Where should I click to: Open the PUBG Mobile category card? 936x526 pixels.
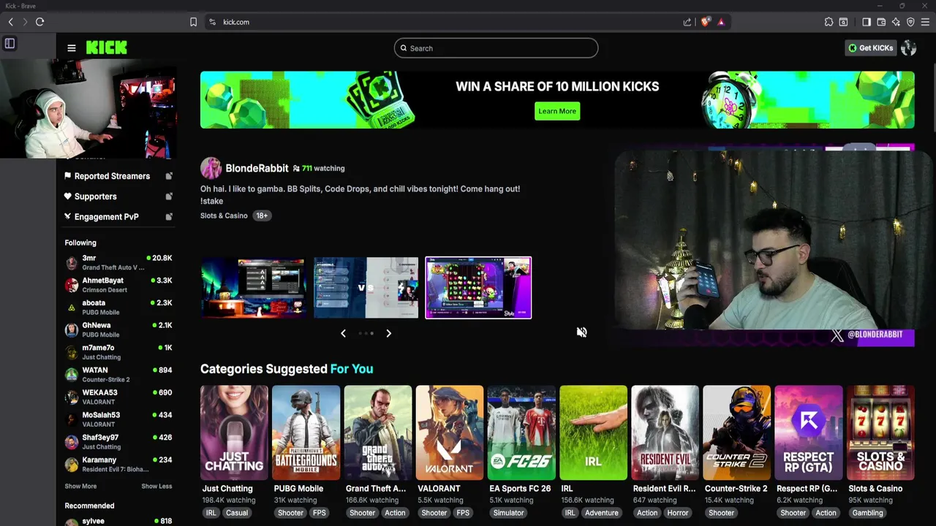[306, 432]
